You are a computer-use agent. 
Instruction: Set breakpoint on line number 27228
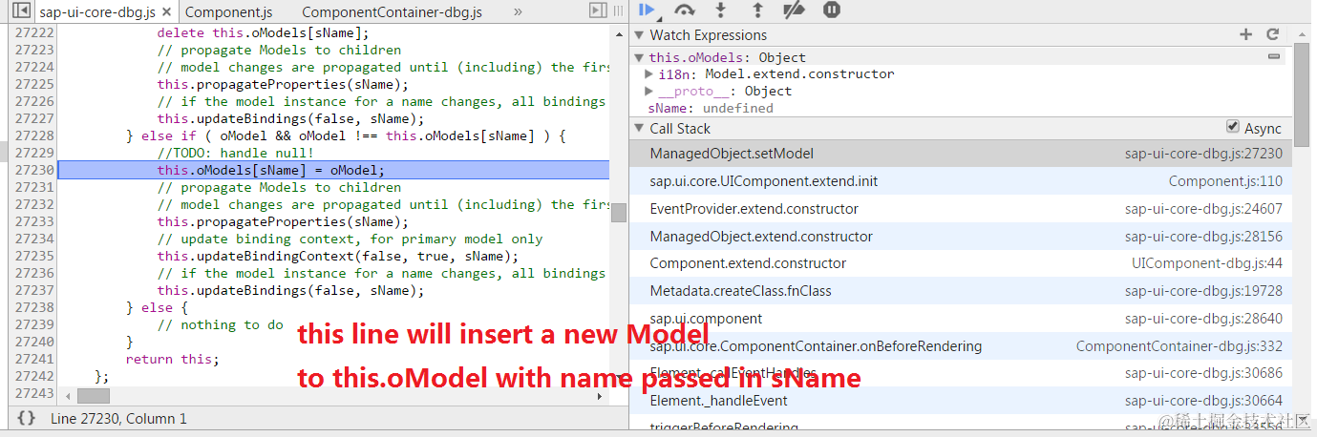pos(33,135)
